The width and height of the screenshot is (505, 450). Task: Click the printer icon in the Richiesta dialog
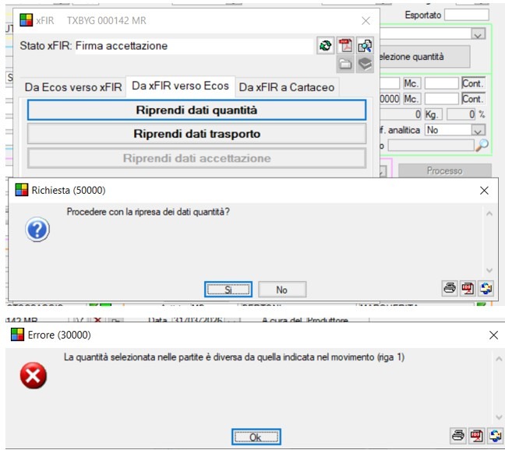450,289
